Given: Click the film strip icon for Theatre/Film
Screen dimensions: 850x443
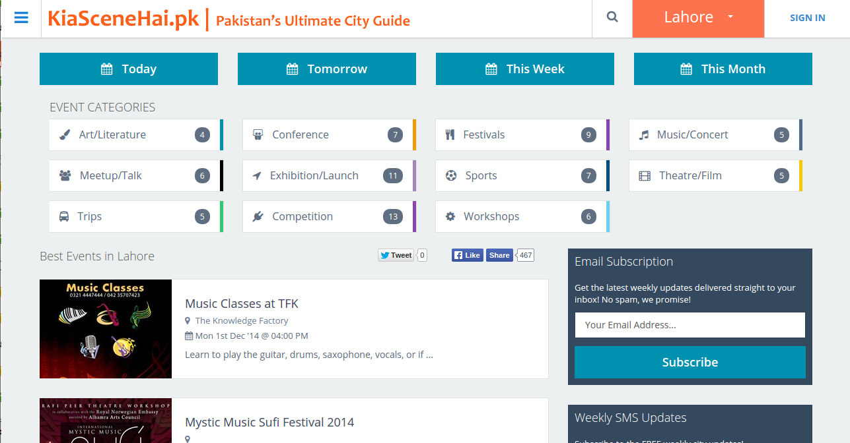Looking at the screenshot, I should tap(645, 176).
